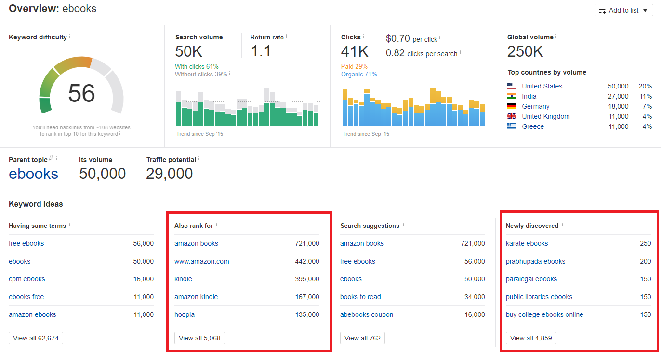Image resolution: width=661 pixels, height=352 pixels.
Task: Click the Traffic potential info icon
Action: coord(199,157)
